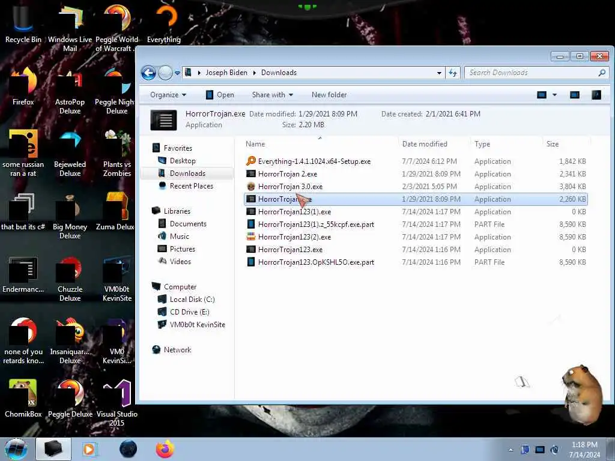The height and width of the screenshot is (461, 615).
Task: Create a New folder
Action: (x=329, y=95)
